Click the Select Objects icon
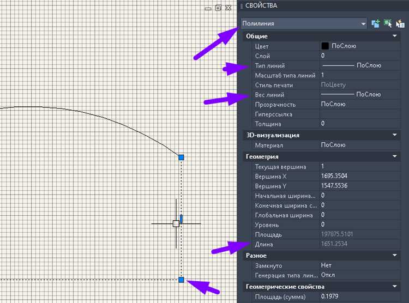This screenshot has width=409, height=303. 388,23
